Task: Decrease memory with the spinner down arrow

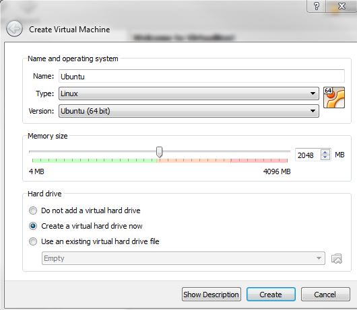Action: click(325, 157)
